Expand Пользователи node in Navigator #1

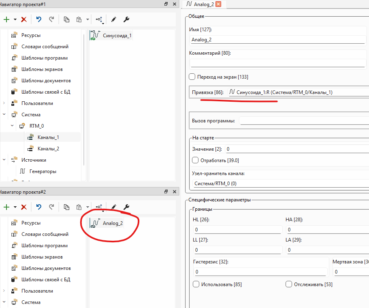point(4,103)
